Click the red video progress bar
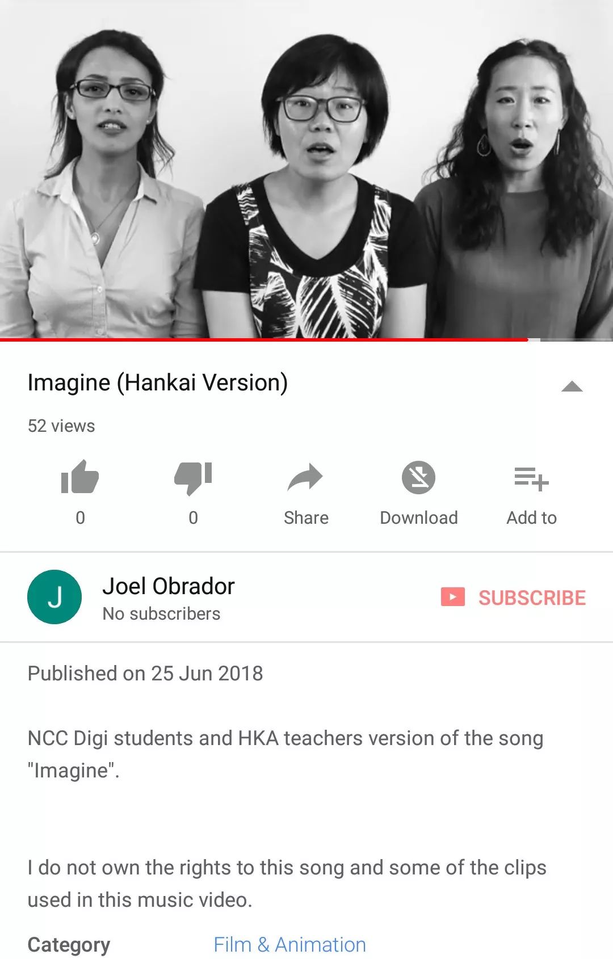This screenshot has width=613, height=959. pyautogui.click(x=264, y=339)
